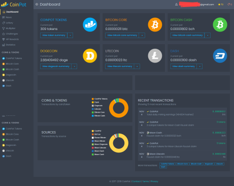This screenshot has width=234, height=186.
Task: Open Multiplier from the sidebar
Action: (9, 28)
